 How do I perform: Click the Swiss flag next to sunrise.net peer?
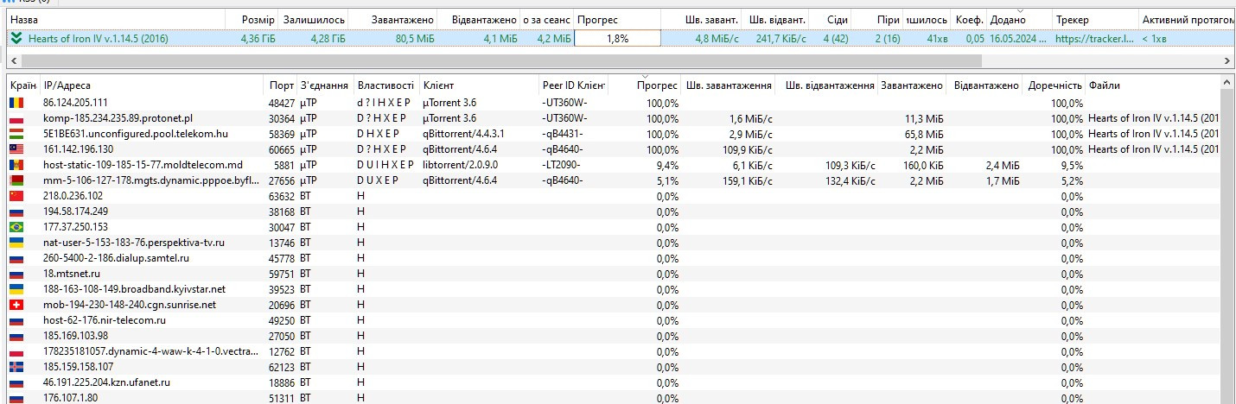pos(16,305)
